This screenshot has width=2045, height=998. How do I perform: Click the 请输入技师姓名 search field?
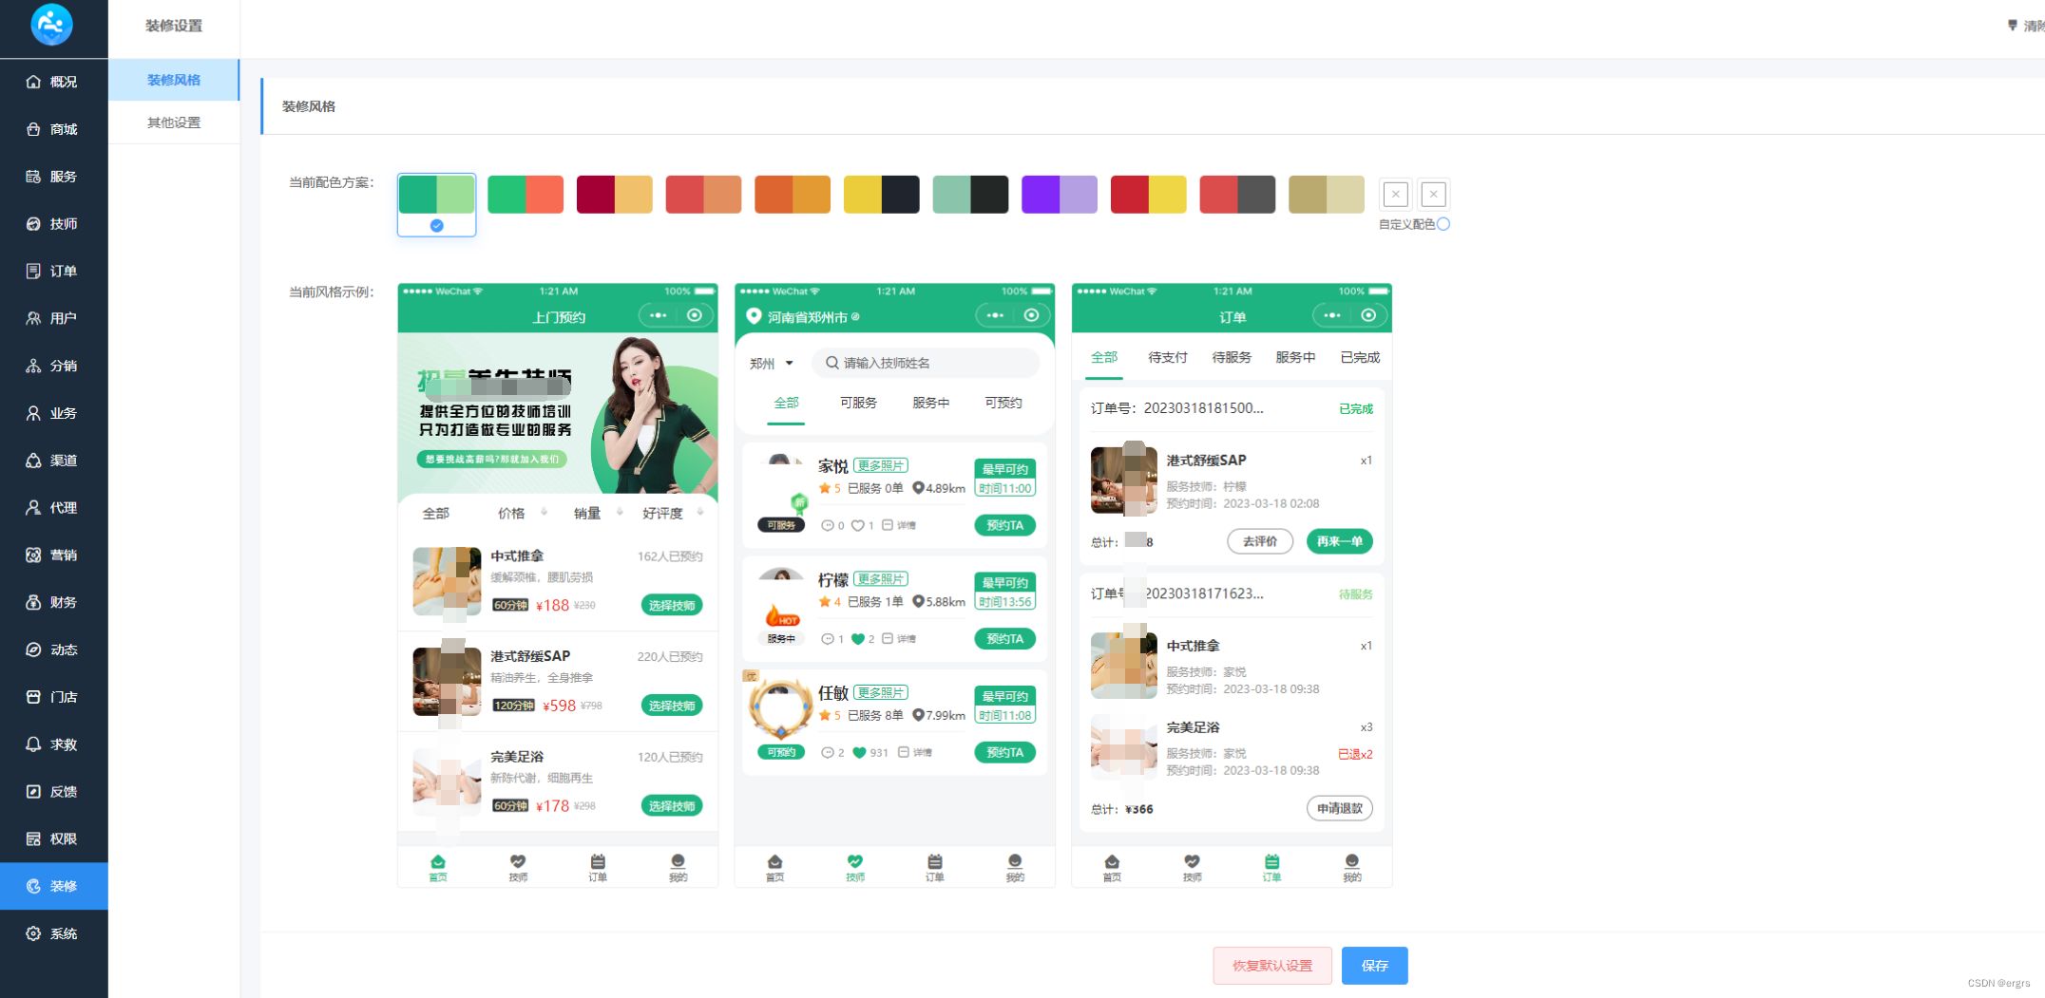tap(927, 363)
